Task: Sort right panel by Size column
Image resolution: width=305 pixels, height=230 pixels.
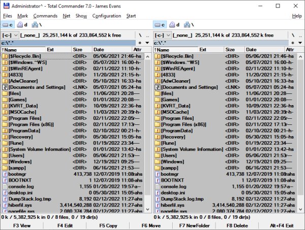Action: click(234, 50)
